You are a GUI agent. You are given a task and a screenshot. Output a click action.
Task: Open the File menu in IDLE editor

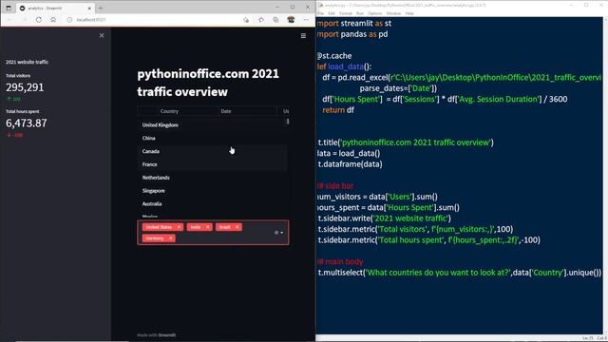[320, 13]
